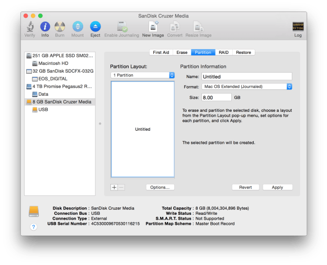Viewport: 327px width, 265px height.
Task: Add a partition with the plus button
Action: tap(114, 187)
